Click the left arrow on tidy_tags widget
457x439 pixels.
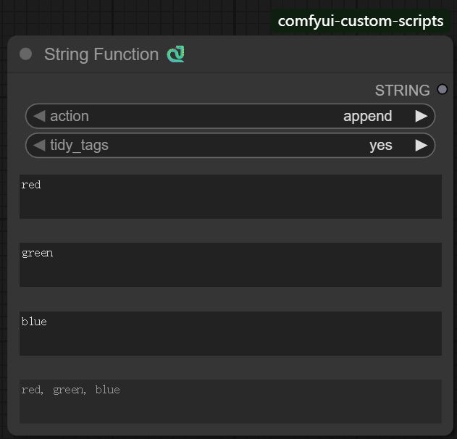[39, 145]
